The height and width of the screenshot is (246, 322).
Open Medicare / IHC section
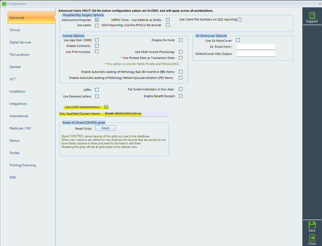[x=20, y=128]
